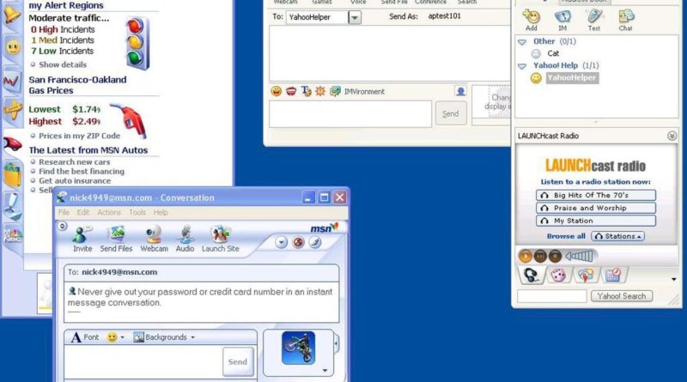The height and width of the screenshot is (382, 687).
Task: Click Prices in my ZIP Code link
Action: pyautogui.click(x=79, y=136)
